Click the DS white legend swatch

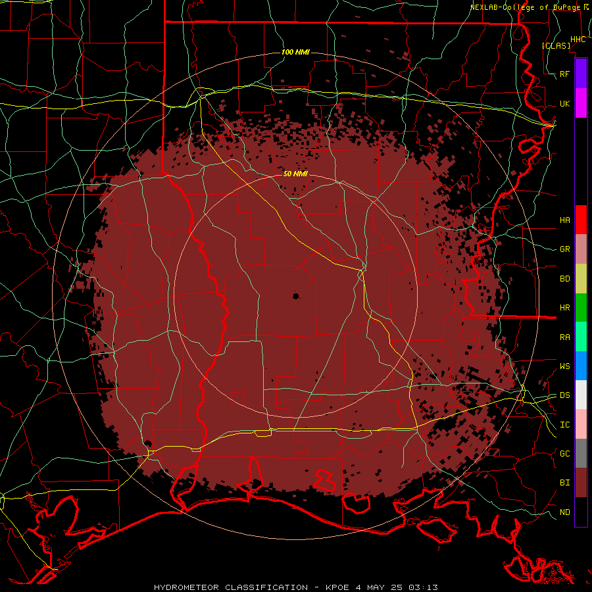pos(581,395)
